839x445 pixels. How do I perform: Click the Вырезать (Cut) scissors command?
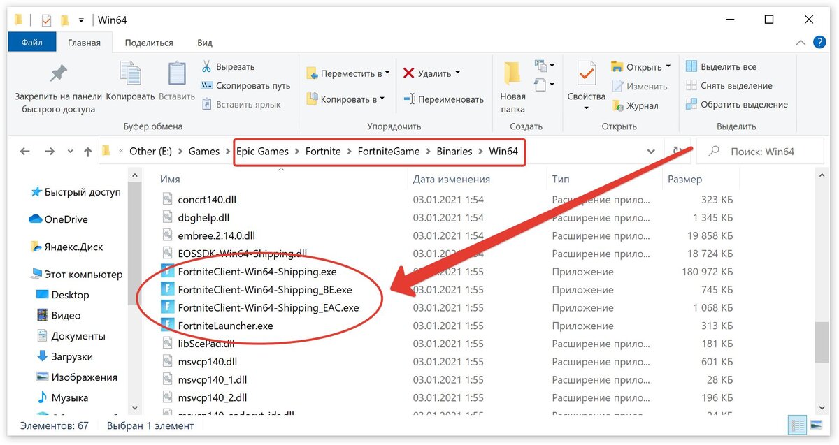click(228, 67)
